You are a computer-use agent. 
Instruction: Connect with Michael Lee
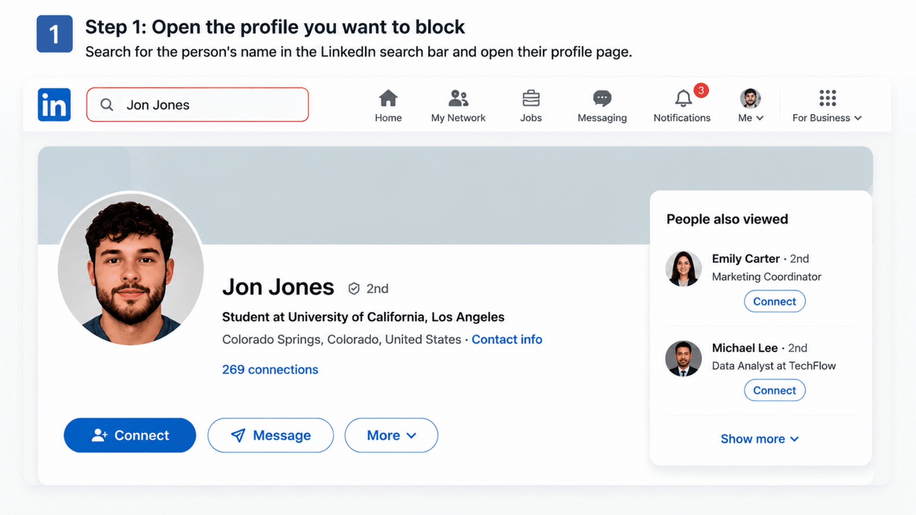(x=774, y=390)
